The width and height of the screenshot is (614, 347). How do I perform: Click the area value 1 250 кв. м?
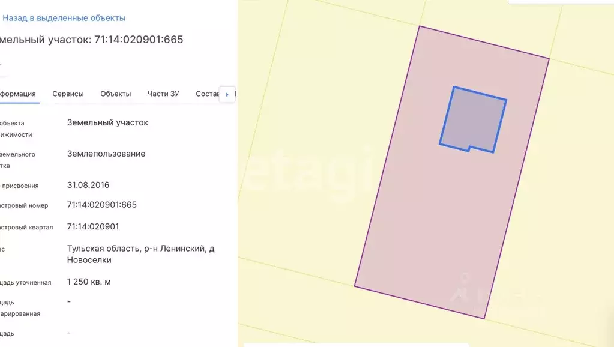coord(89,282)
